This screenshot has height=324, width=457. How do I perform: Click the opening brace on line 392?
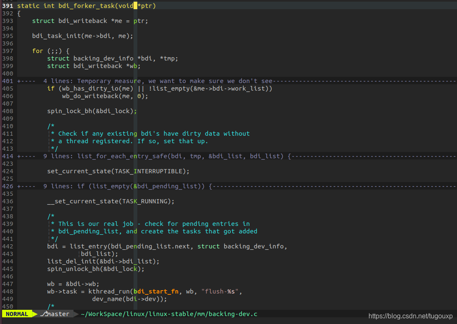(x=19, y=14)
